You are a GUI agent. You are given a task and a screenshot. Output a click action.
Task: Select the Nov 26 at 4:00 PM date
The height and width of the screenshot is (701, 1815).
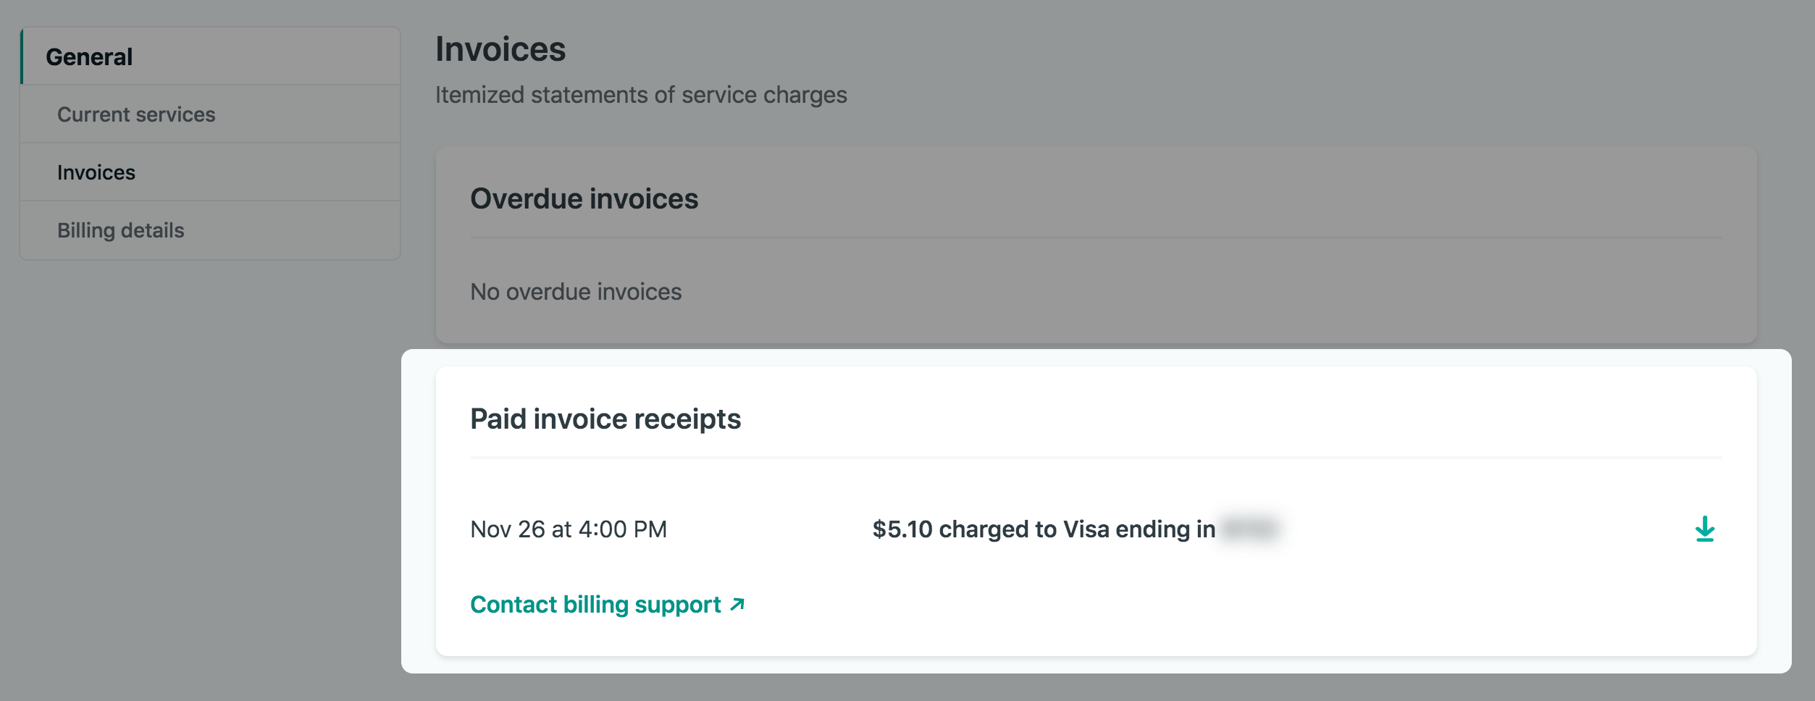[x=569, y=529]
